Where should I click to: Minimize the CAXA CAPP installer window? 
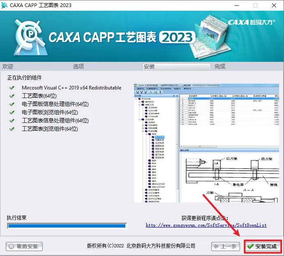coord(237,5)
